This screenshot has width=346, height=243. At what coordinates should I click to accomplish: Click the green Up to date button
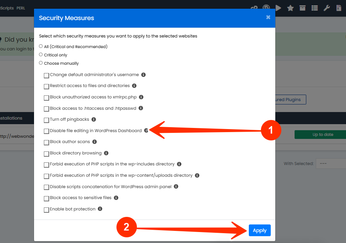pyautogui.click(x=320, y=134)
